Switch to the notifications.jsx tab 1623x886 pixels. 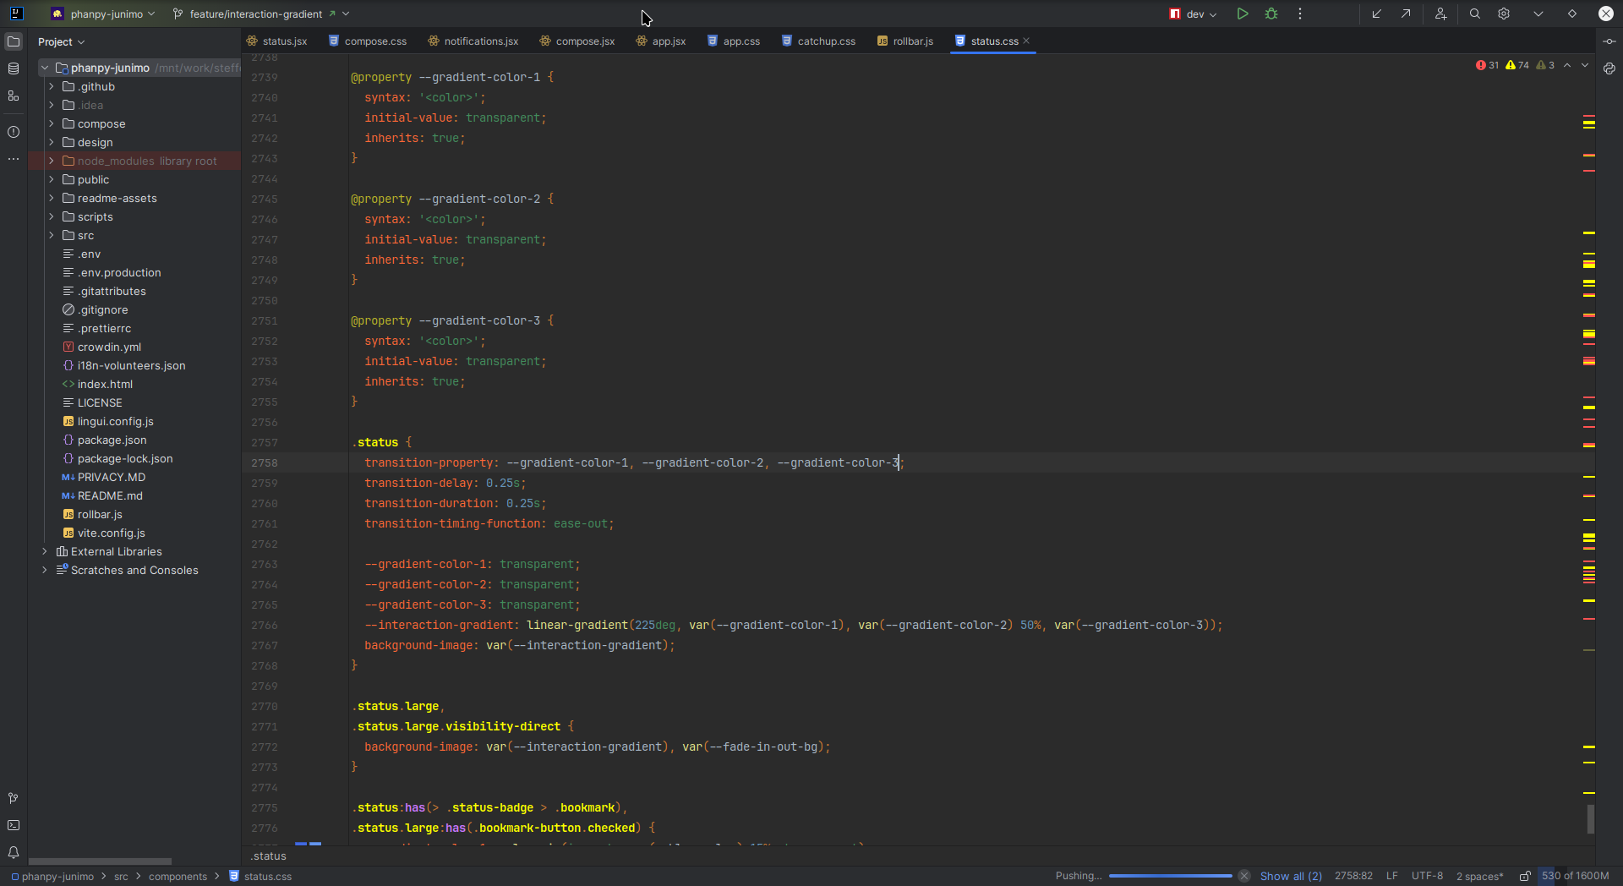473,41
